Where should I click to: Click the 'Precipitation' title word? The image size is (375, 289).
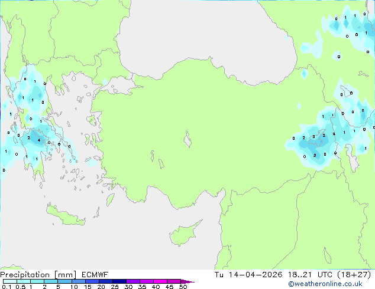coord(25,275)
